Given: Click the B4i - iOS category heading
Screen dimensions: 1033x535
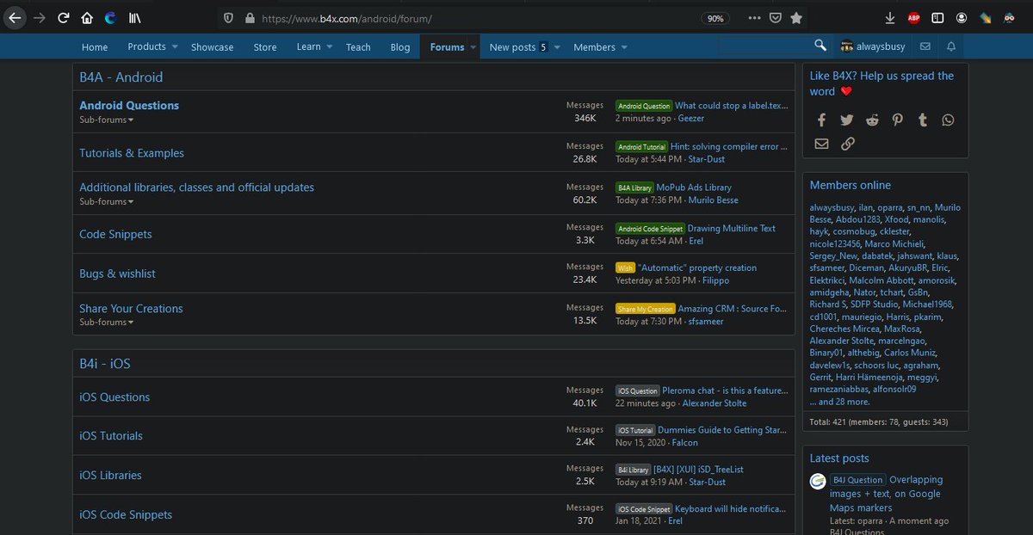Looking at the screenshot, I should tap(105, 364).
